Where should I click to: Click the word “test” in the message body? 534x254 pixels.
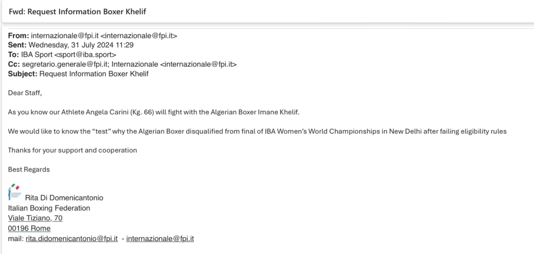tap(102, 131)
